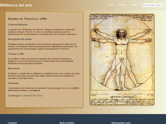Open the Inicio navigation link
Screen dimensions: 166x124
pyautogui.click(x=111, y=5)
